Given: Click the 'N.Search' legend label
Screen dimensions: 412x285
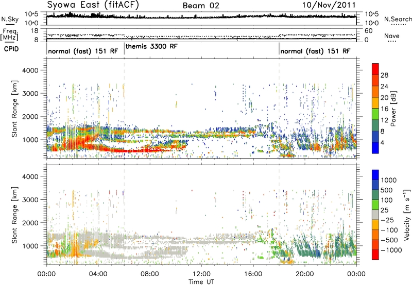Looking at the screenshot, I should coord(398,19).
